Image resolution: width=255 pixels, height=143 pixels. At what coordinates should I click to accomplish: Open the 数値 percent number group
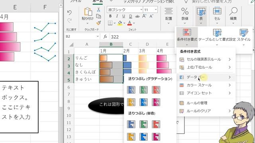[x=185, y=16]
